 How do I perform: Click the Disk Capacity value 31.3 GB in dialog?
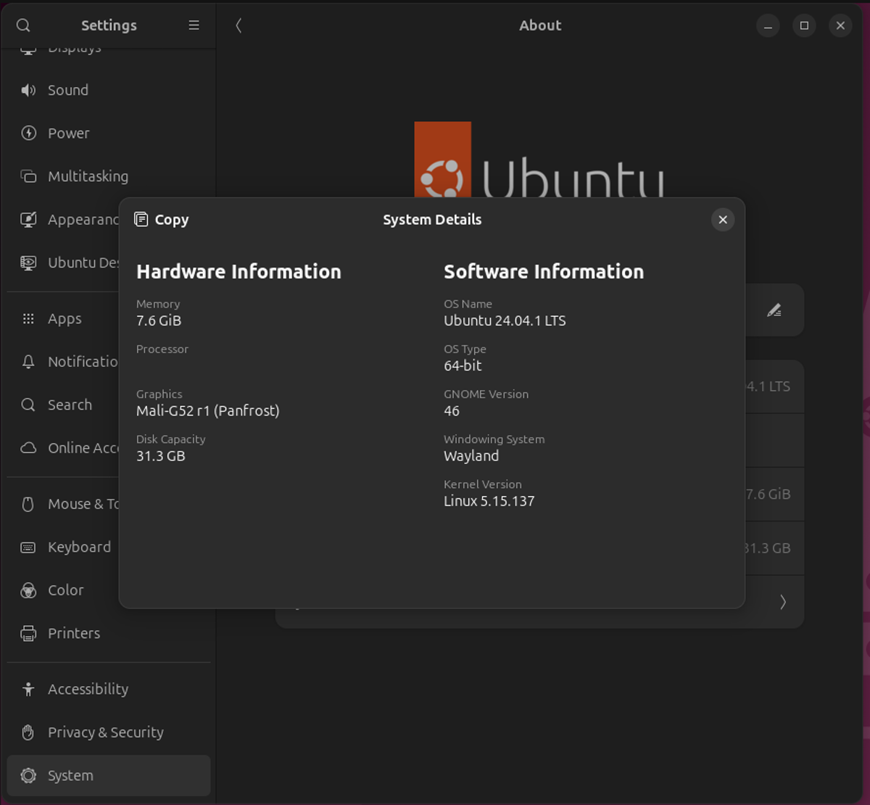pyautogui.click(x=161, y=456)
